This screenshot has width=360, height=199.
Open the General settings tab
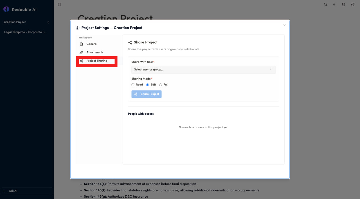tap(92, 44)
